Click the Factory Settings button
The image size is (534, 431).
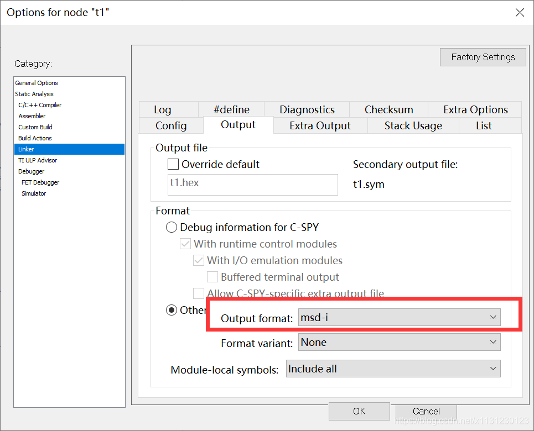point(483,57)
